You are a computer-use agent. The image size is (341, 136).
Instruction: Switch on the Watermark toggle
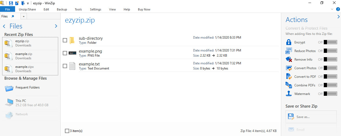pyautogui.click(x=330, y=94)
